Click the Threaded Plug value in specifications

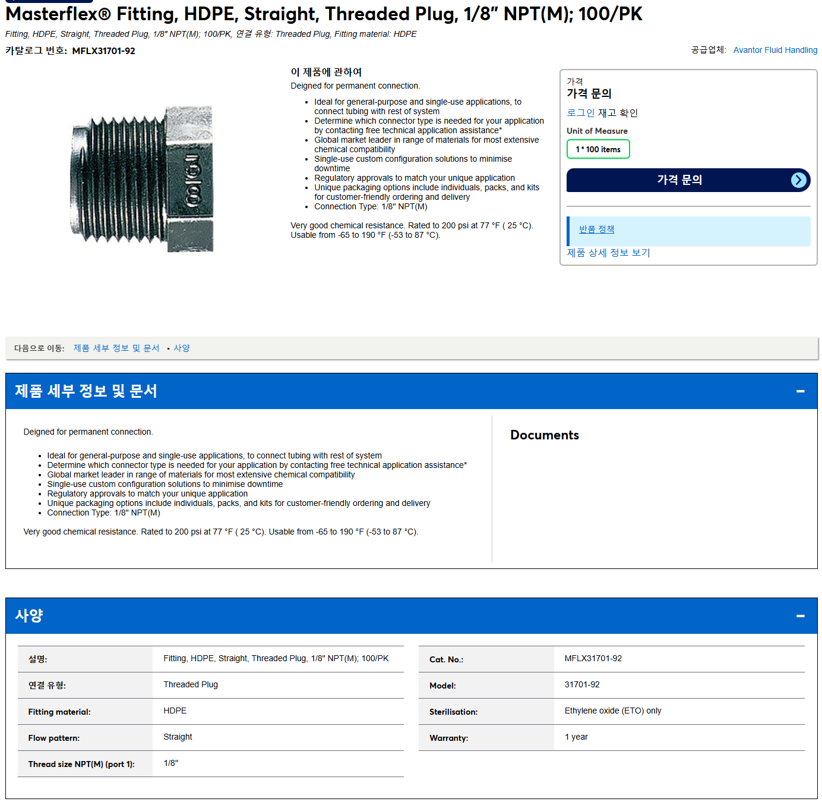pos(191,685)
